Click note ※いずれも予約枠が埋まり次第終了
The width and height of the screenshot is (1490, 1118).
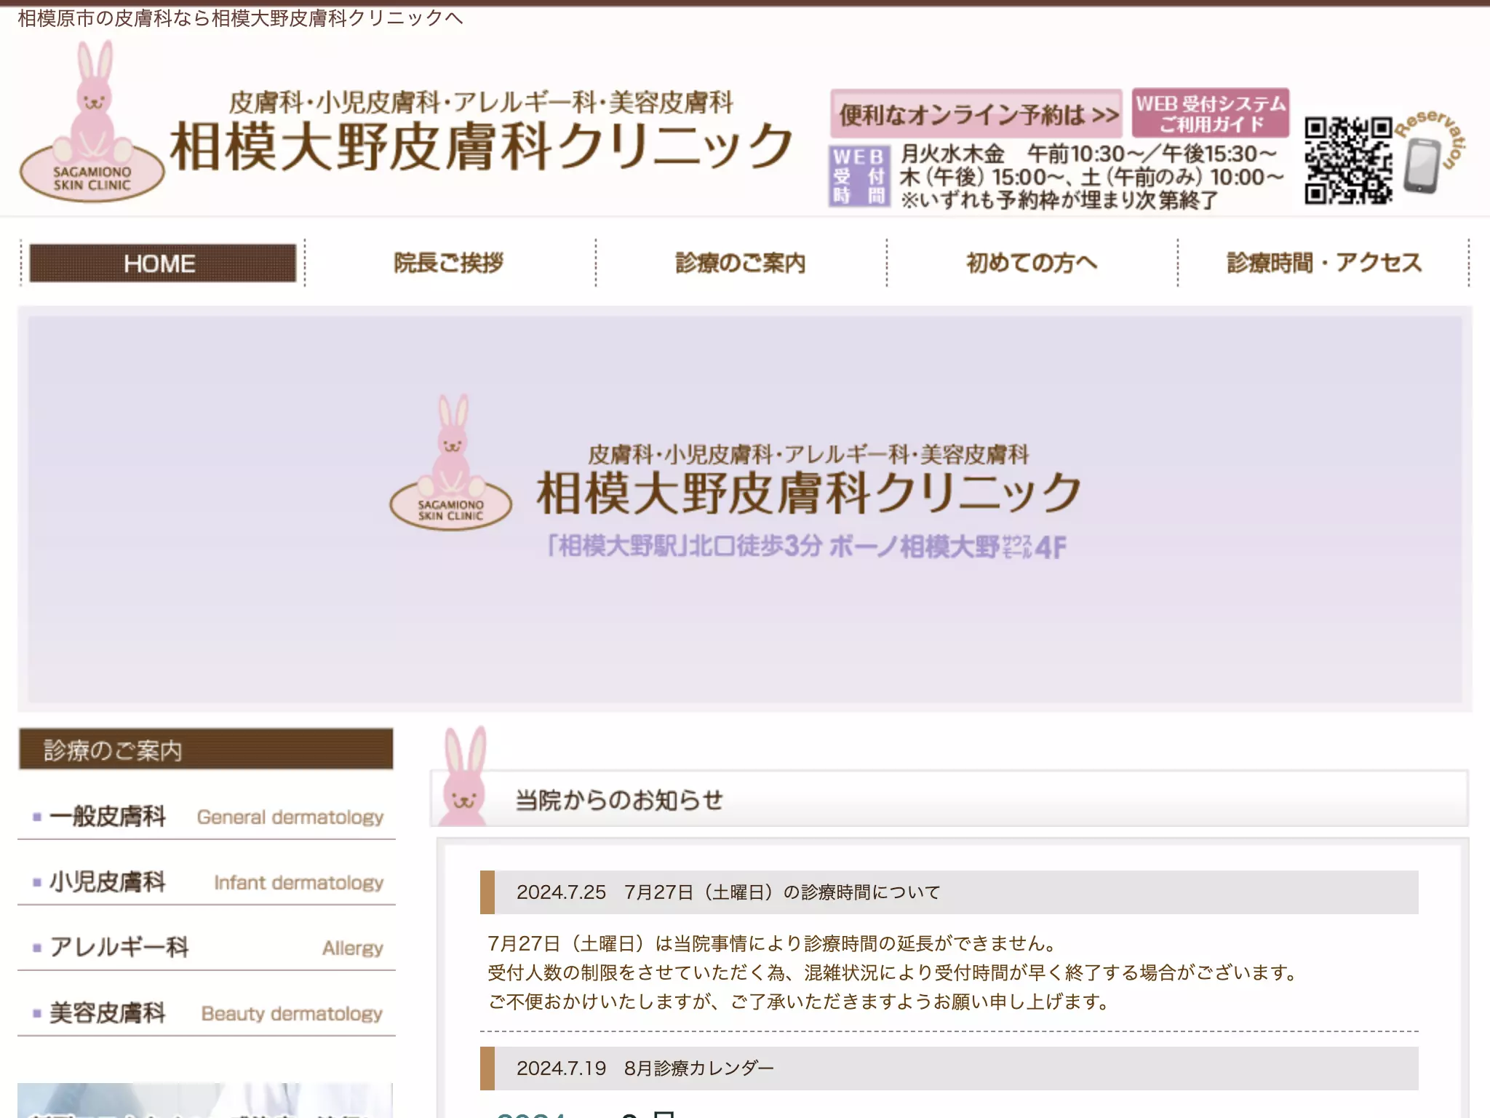[x=1059, y=199]
